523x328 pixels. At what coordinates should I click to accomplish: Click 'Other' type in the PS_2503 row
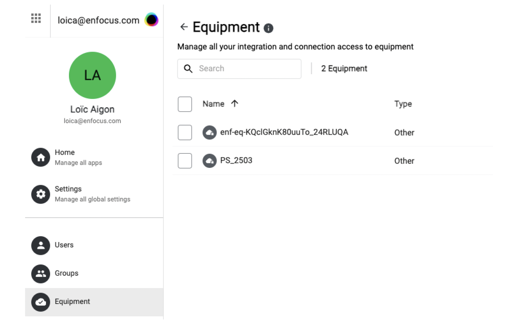404,161
